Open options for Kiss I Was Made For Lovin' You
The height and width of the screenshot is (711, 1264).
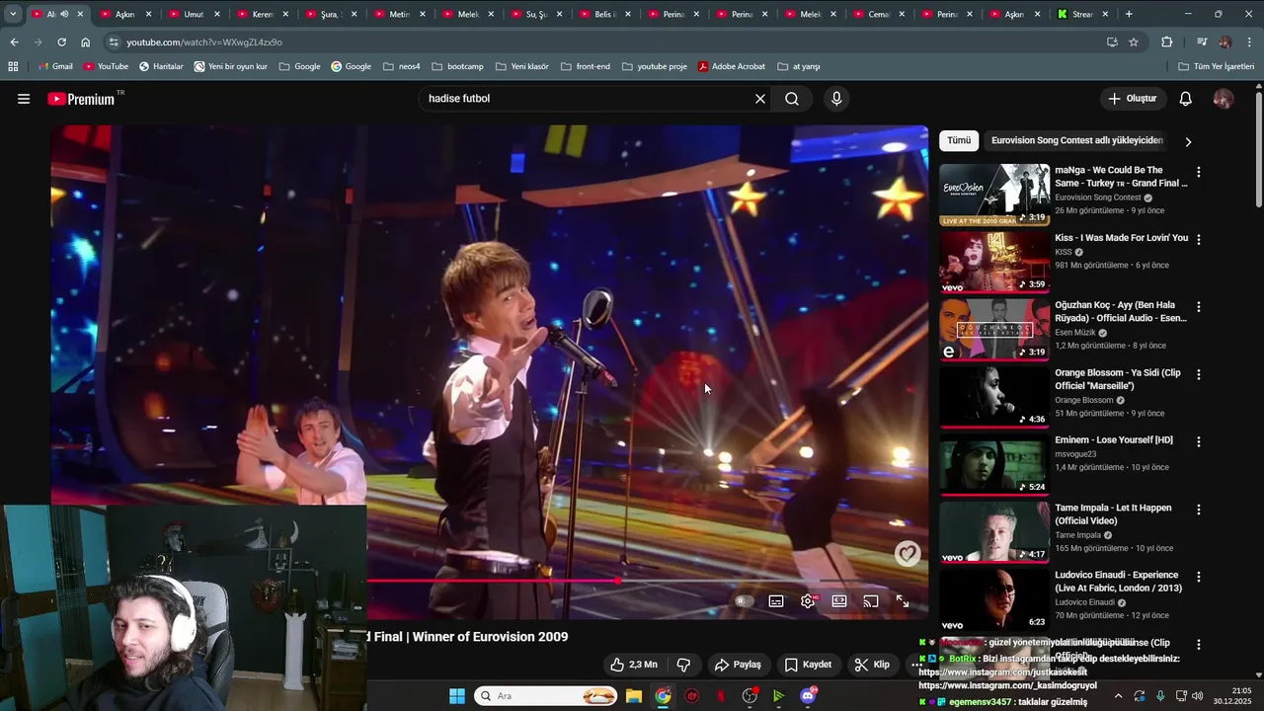pyautogui.click(x=1199, y=239)
